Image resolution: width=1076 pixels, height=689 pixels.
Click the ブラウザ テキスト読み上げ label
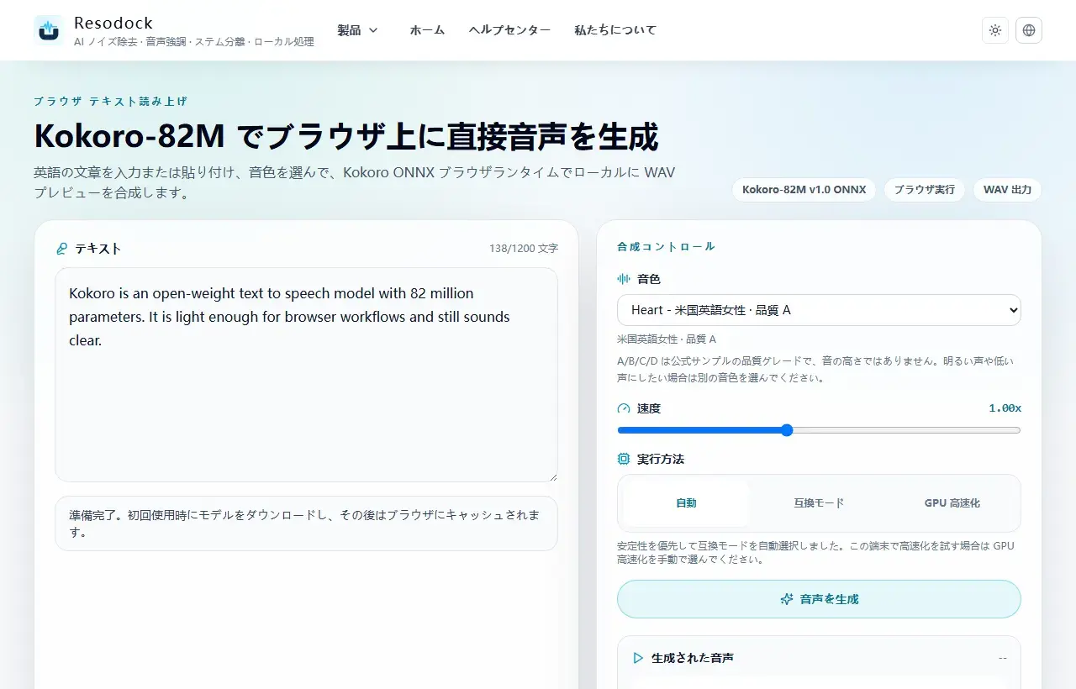tap(110, 101)
